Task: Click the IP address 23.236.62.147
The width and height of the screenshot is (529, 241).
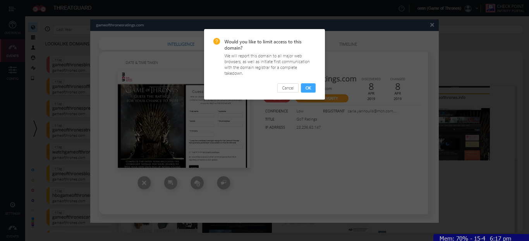Action: (308, 127)
